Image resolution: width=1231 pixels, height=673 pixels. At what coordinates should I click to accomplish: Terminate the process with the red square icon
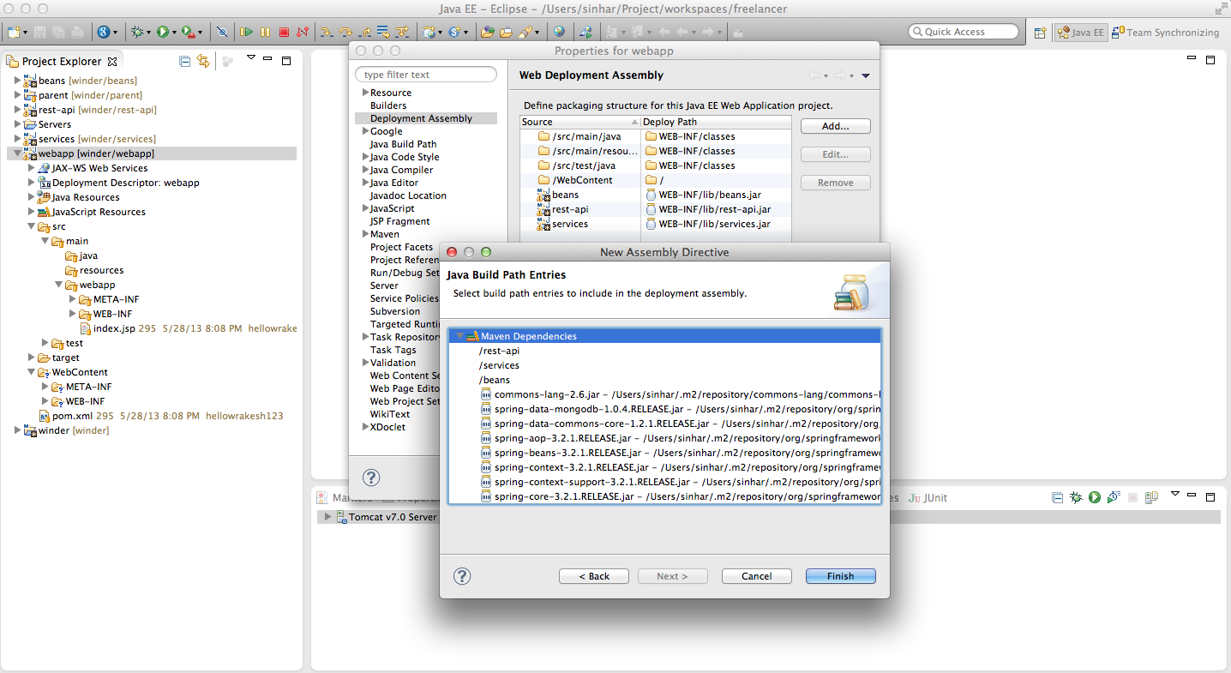point(284,32)
